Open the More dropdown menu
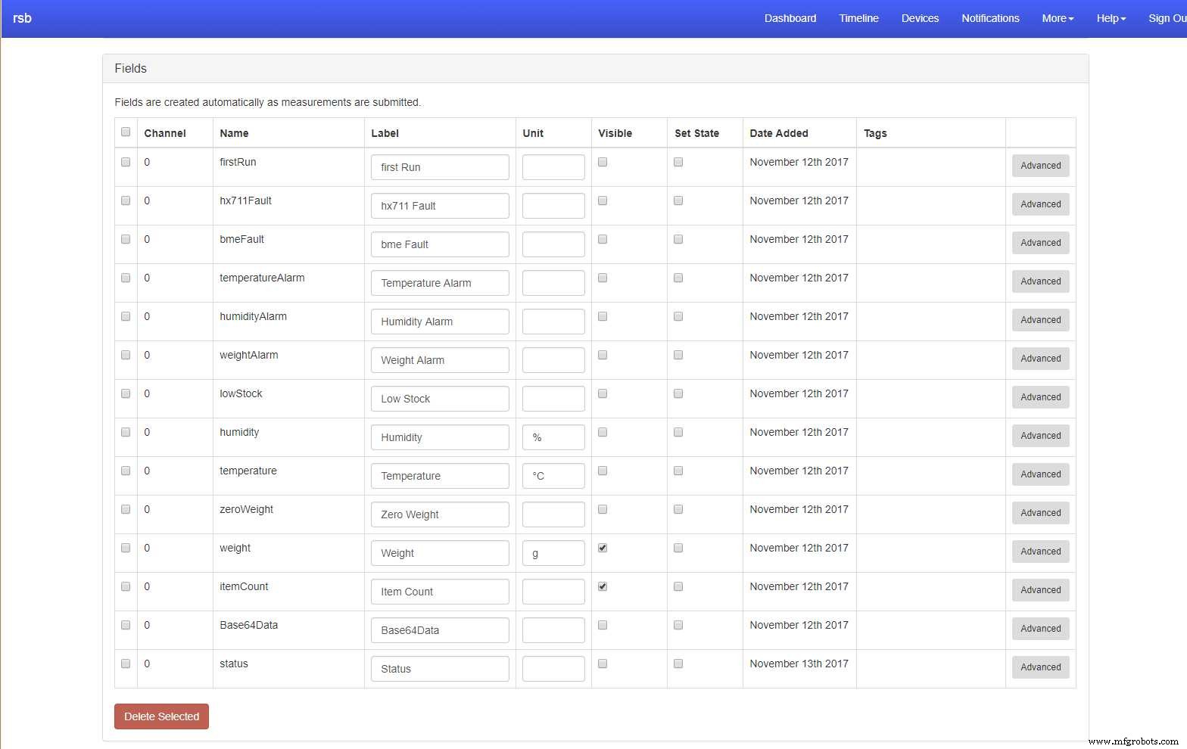Screen dimensions: 1187x749 [x=1057, y=18]
